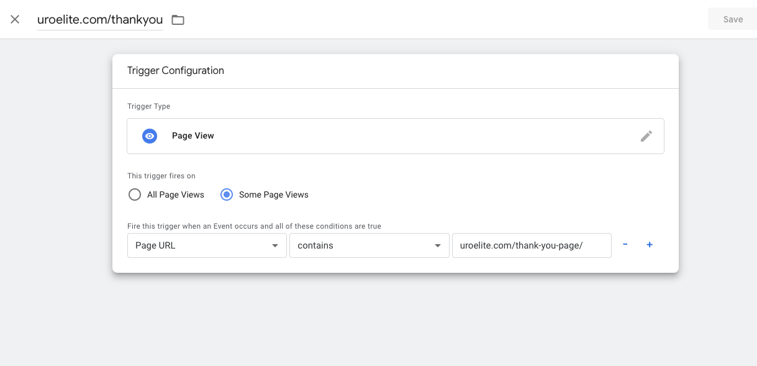Open the folder icon beside the trigger name

(x=178, y=20)
